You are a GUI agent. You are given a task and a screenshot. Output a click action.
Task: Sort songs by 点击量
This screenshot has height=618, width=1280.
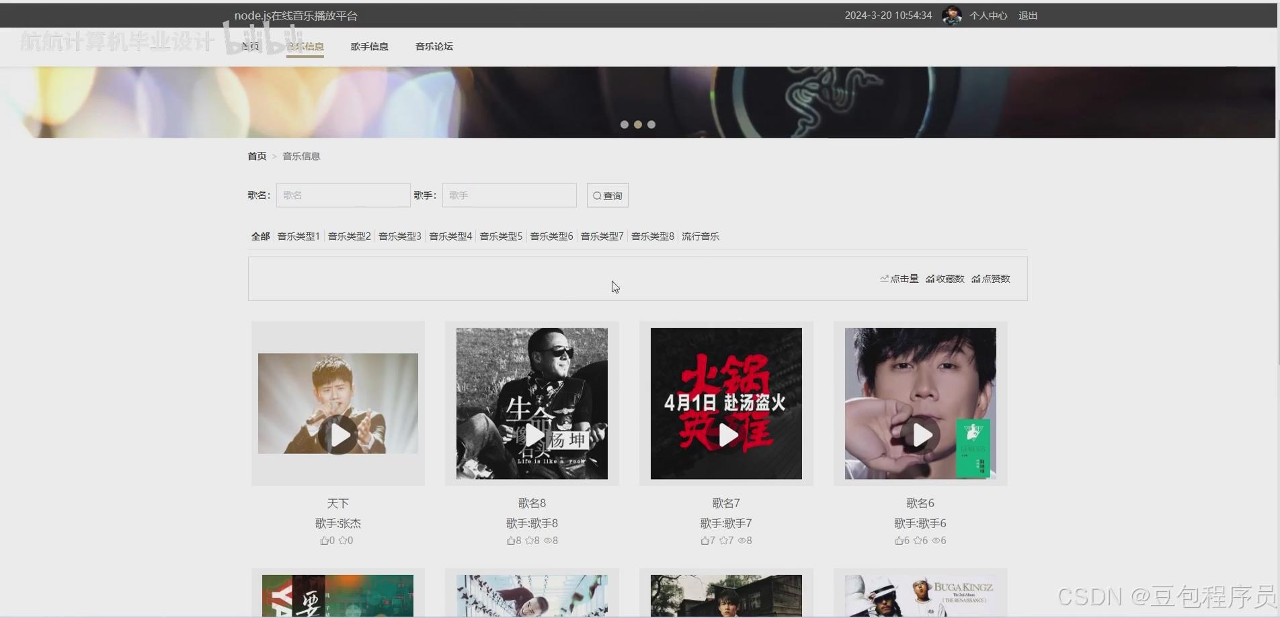pyautogui.click(x=899, y=279)
